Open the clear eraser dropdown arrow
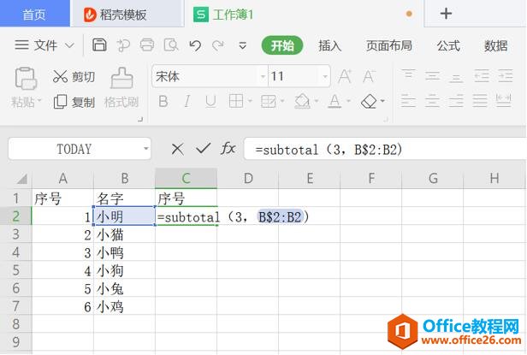The image size is (527, 355). click(x=382, y=101)
